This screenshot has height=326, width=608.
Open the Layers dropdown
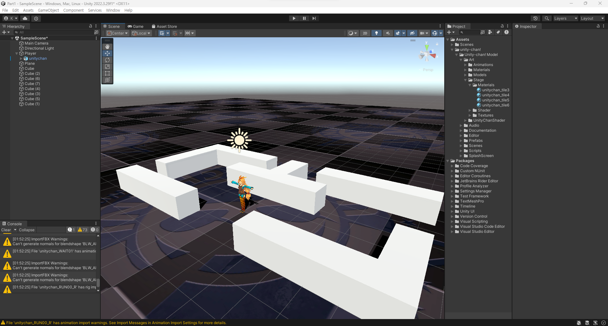[566, 18]
